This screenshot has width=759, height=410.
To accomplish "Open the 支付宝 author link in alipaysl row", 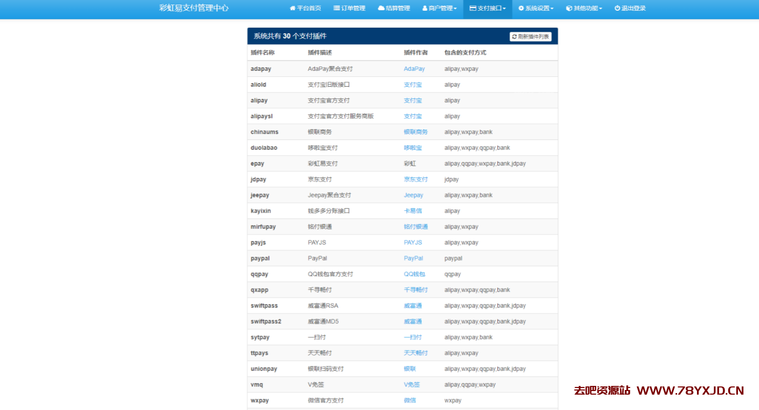I will tap(413, 116).
